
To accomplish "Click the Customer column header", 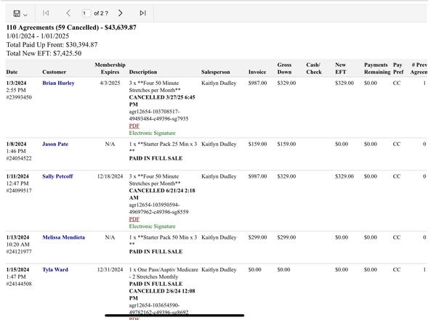I will pos(54,72).
